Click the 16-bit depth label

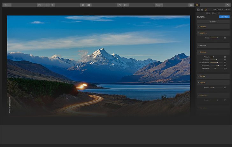pyautogui.click(x=228, y=10)
